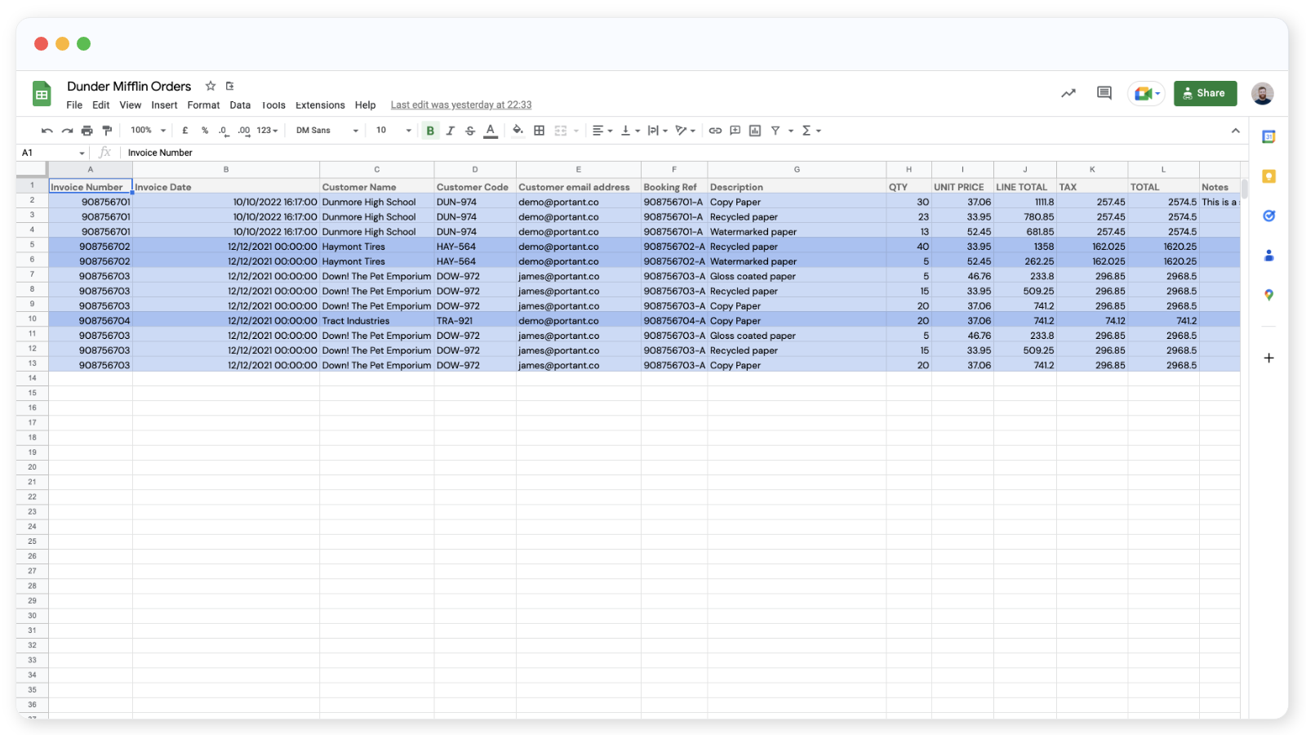The image size is (1306, 735).
Task: Click the print icon in toolbar
Action: 87,131
